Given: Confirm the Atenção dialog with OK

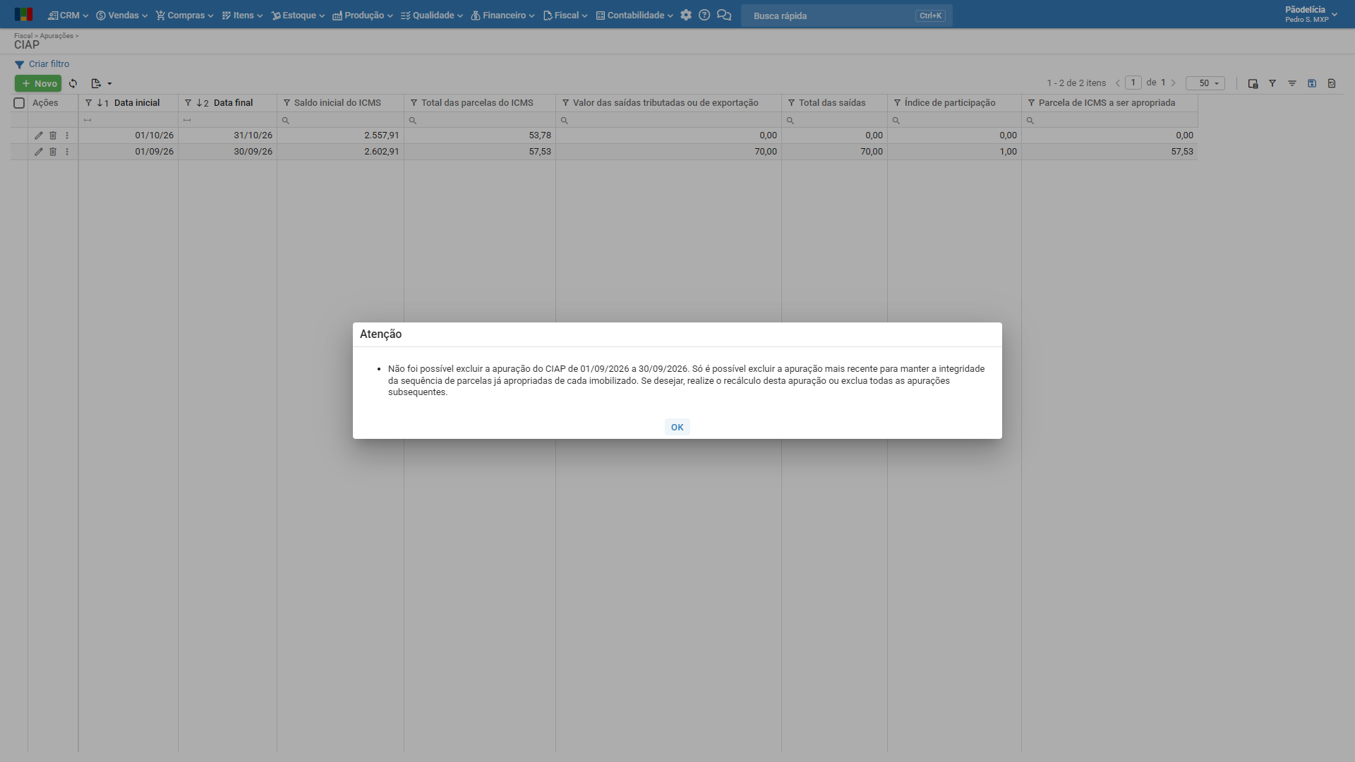Looking at the screenshot, I should [677, 427].
